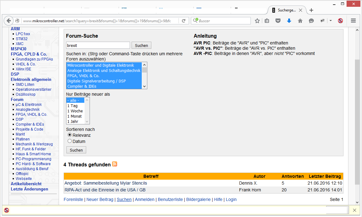The width and height of the screenshot is (362, 217).
Task: Click the lower Suchen button below sort options
Action: tap(76, 150)
